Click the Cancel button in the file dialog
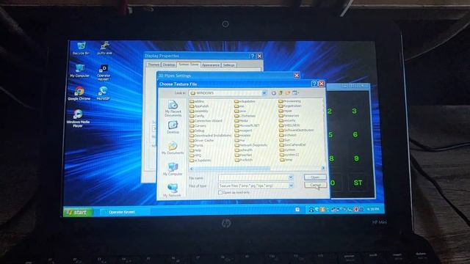The width and height of the screenshot is (470, 264). point(315,186)
